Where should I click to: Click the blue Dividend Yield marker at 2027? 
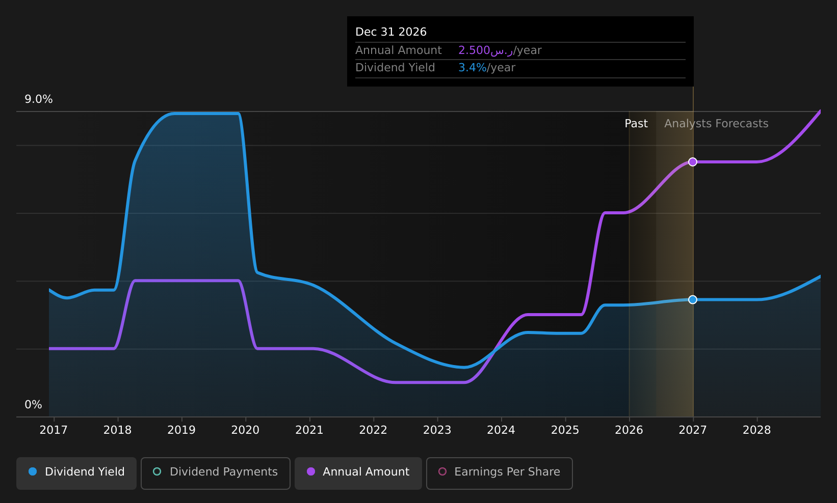pos(693,299)
